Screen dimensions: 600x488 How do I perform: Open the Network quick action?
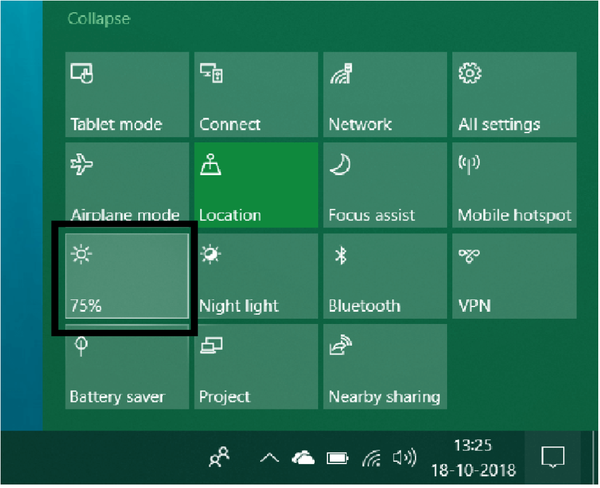pyautogui.click(x=384, y=94)
